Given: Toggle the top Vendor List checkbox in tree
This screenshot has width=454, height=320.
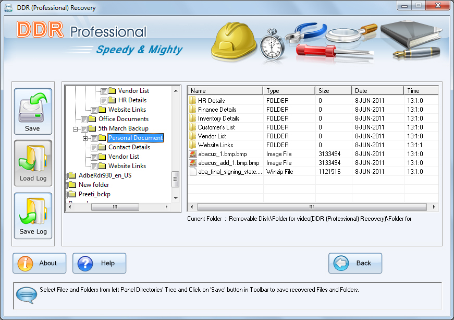Looking at the screenshot, I should (104, 91).
